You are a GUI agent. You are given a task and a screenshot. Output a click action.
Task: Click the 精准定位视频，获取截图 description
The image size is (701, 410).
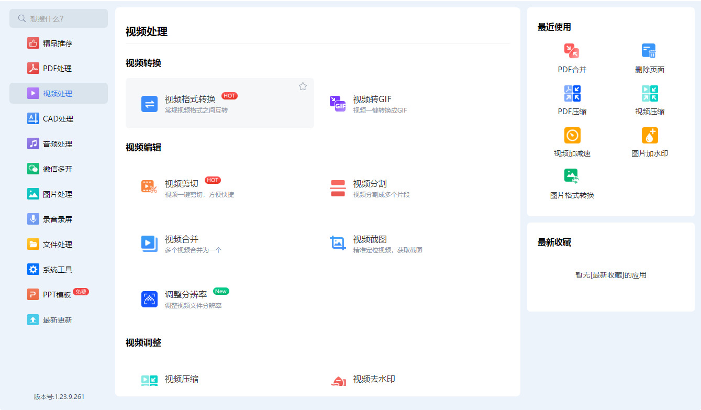(x=387, y=250)
